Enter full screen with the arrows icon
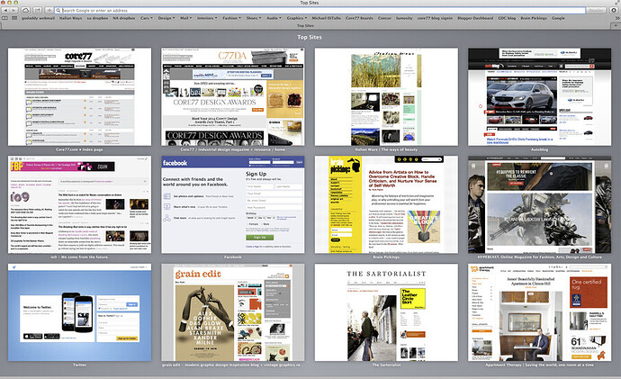This screenshot has height=379, width=621. 617,3
